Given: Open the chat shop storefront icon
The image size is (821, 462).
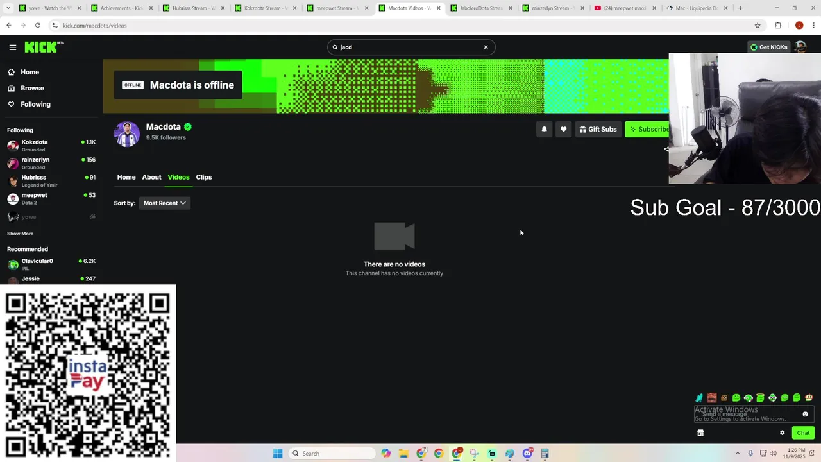Looking at the screenshot, I should coord(700,433).
